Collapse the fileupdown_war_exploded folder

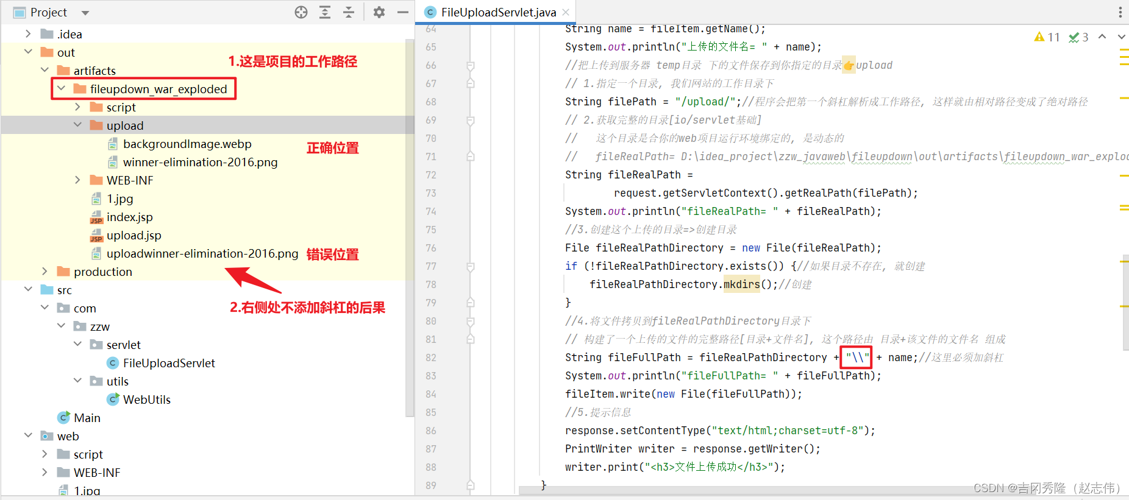pyautogui.click(x=61, y=88)
